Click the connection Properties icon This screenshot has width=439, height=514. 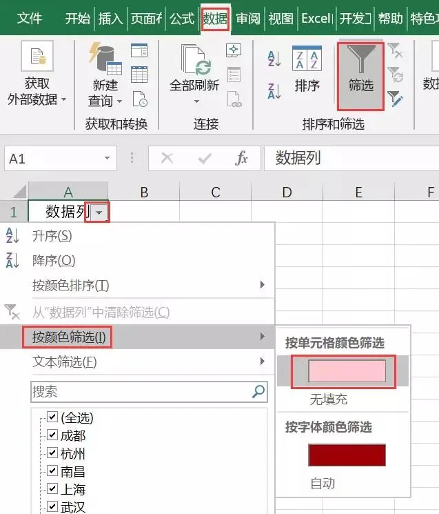[x=234, y=75]
